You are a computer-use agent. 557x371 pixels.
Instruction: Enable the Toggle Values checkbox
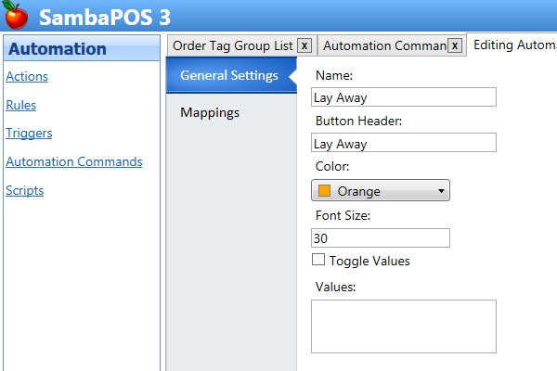(x=318, y=261)
